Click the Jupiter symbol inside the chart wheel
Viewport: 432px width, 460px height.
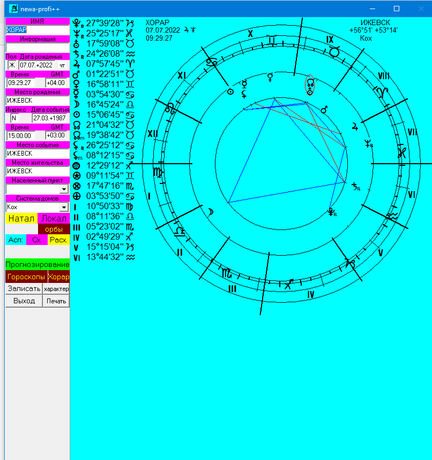(x=355, y=127)
